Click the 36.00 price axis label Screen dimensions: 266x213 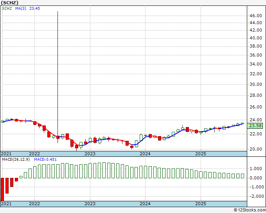point(256,55)
